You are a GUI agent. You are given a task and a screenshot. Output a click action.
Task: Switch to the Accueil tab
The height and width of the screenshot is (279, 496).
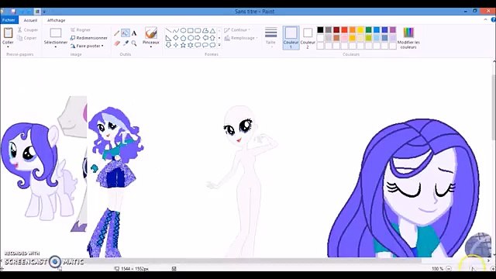(x=30, y=20)
